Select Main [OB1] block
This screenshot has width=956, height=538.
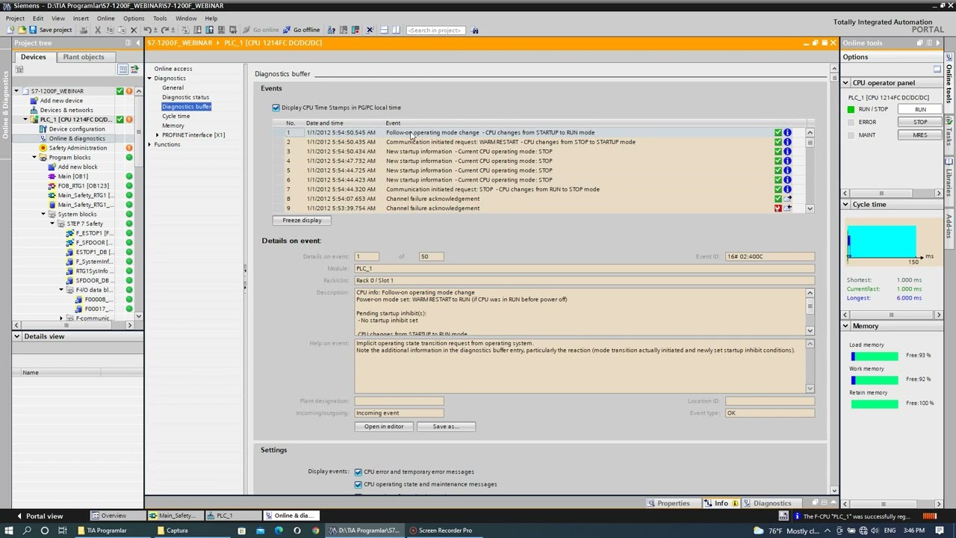click(73, 176)
